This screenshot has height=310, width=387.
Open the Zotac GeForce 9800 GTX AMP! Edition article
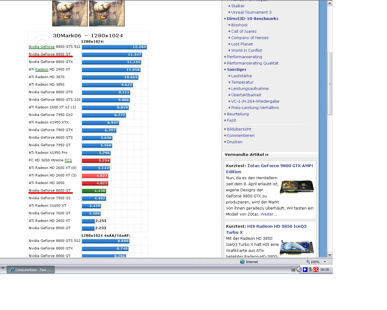pyautogui.click(x=269, y=169)
